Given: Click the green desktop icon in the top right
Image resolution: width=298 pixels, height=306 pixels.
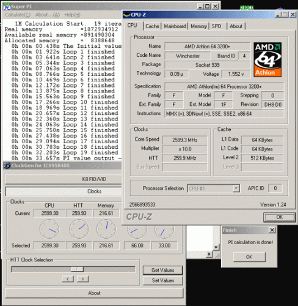Looking at the screenshot, I should tap(247, 8).
